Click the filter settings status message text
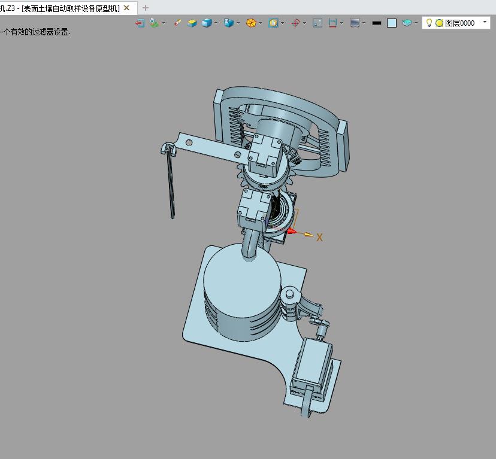The height and width of the screenshot is (459, 496). coord(35,32)
